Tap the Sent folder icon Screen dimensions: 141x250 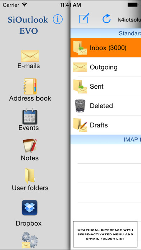(x=80, y=87)
